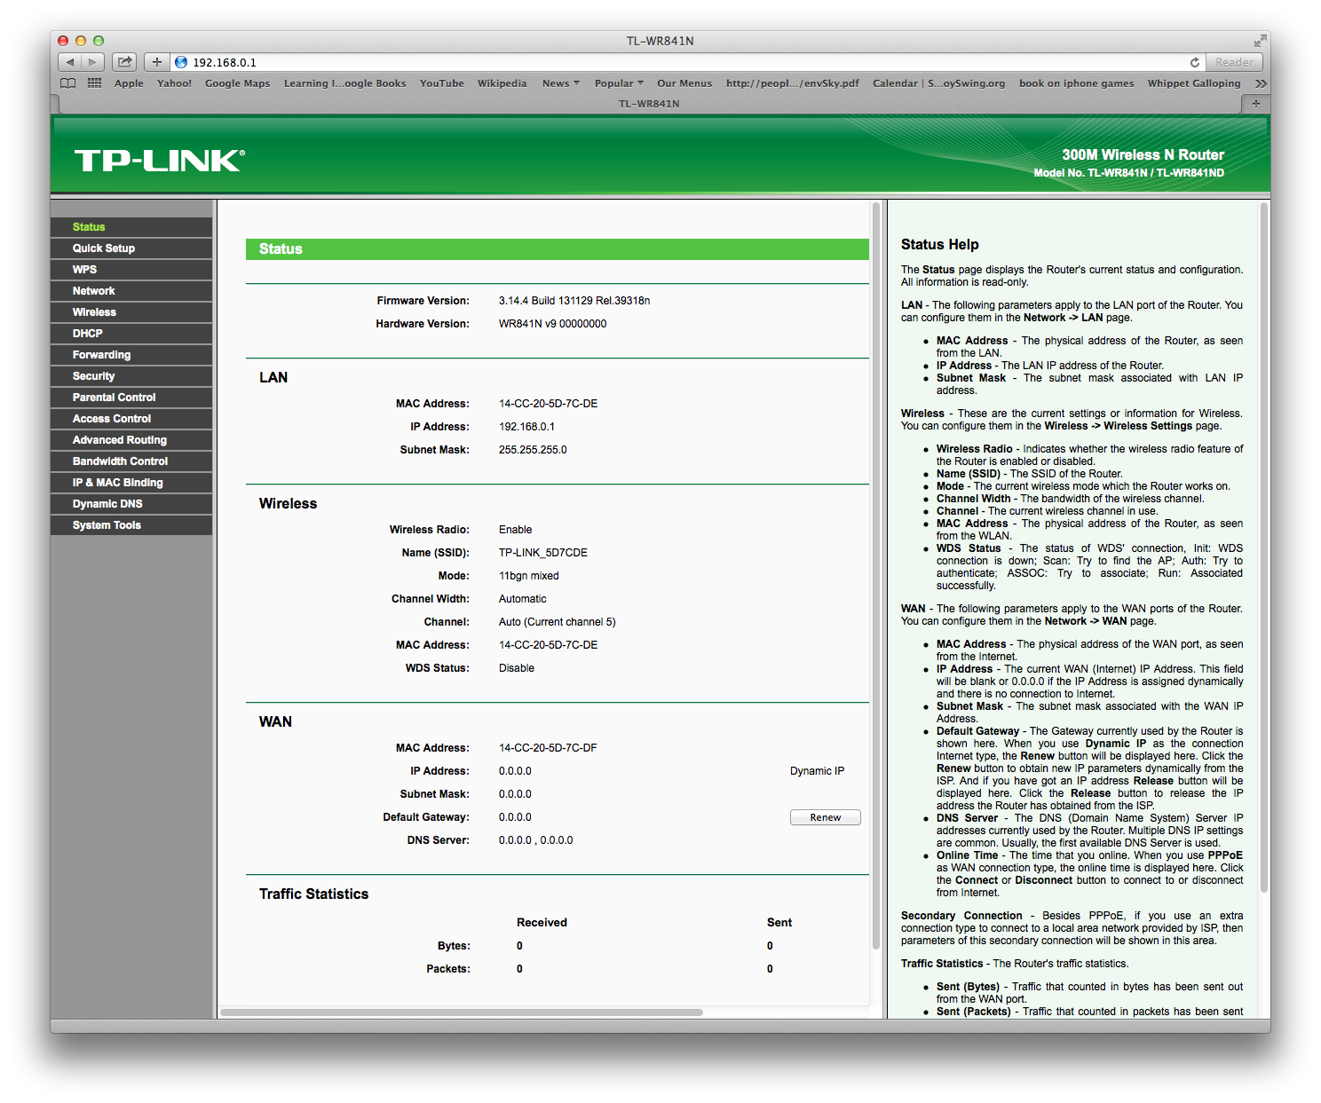Click subnet mask 255.255.255.0
The height and width of the screenshot is (1103, 1321).
(533, 450)
